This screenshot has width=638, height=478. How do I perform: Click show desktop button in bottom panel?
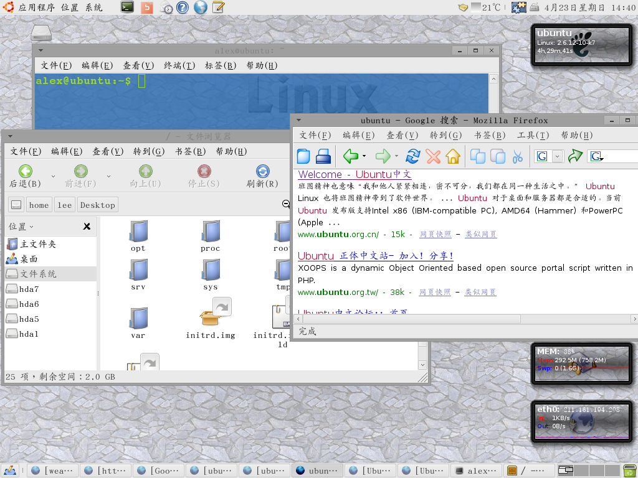[x=9, y=471]
